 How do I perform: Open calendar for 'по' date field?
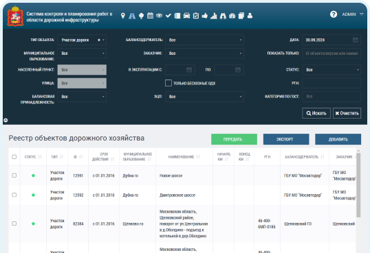pyautogui.click(x=238, y=70)
